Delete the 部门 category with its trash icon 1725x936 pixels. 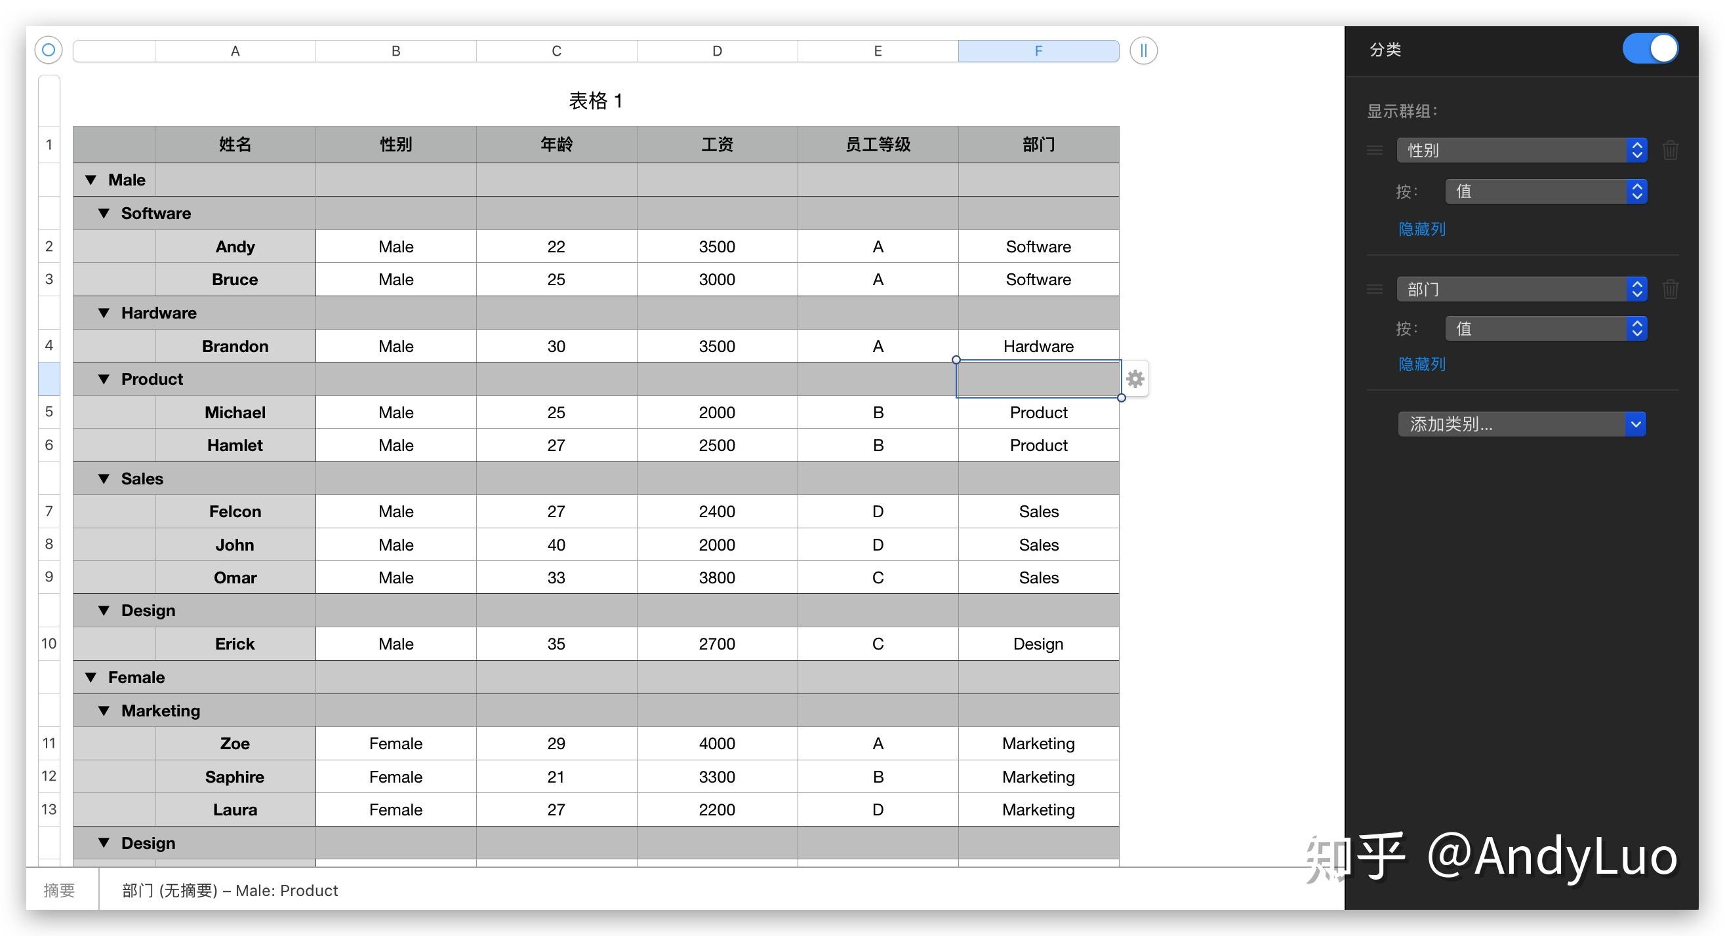(1670, 290)
